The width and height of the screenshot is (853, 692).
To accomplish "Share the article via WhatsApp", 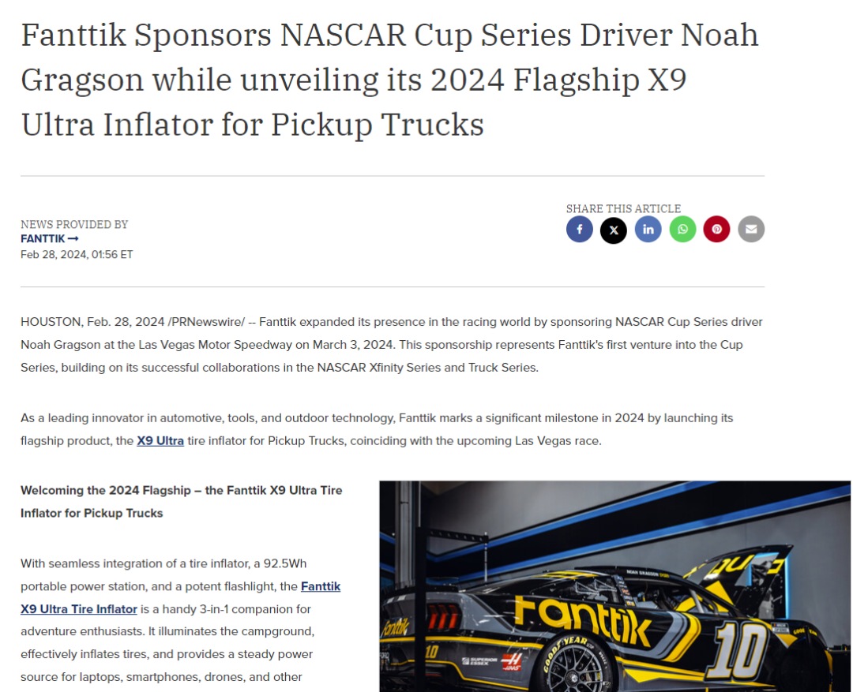I will (682, 230).
